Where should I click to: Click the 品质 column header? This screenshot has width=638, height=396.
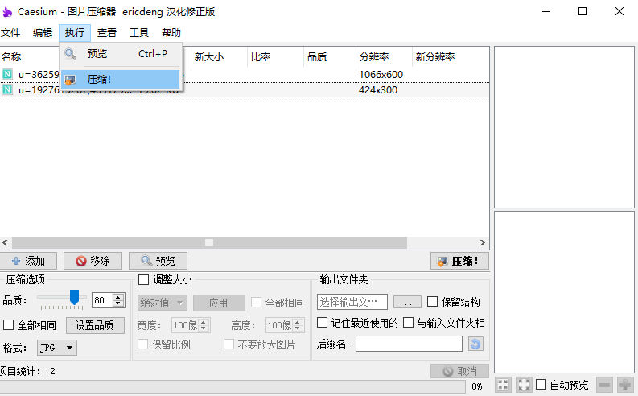point(330,56)
